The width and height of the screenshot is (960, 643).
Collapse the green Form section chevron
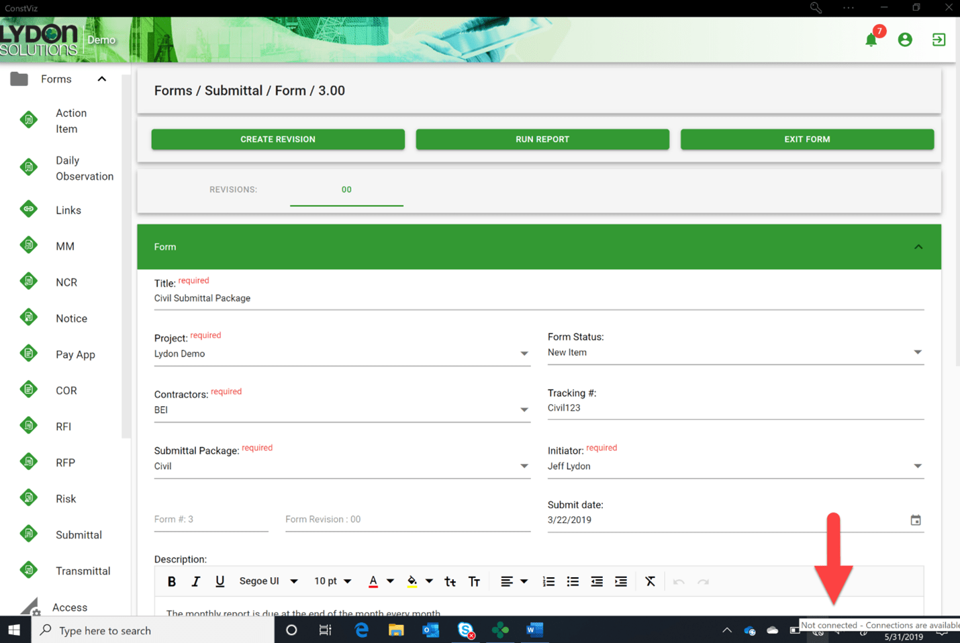point(918,247)
